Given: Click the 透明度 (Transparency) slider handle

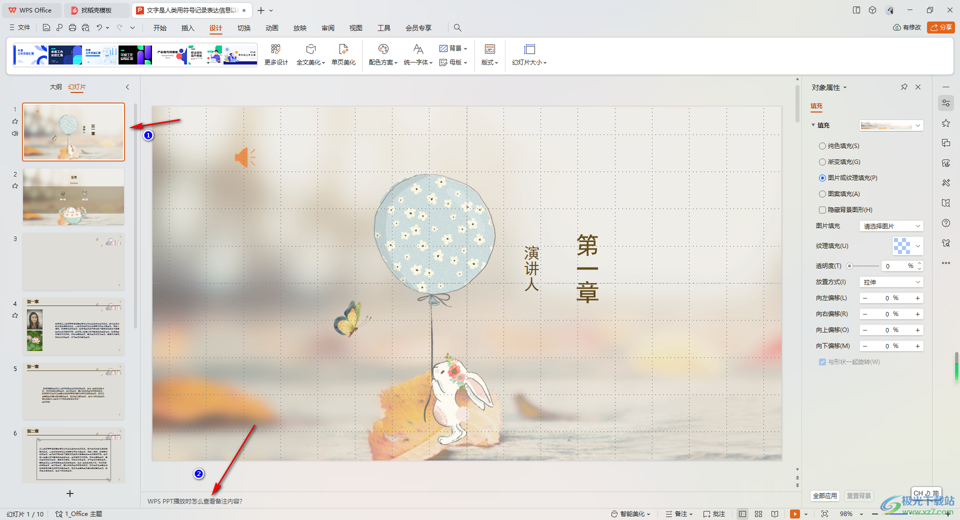Looking at the screenshot, I should (849, 266).
